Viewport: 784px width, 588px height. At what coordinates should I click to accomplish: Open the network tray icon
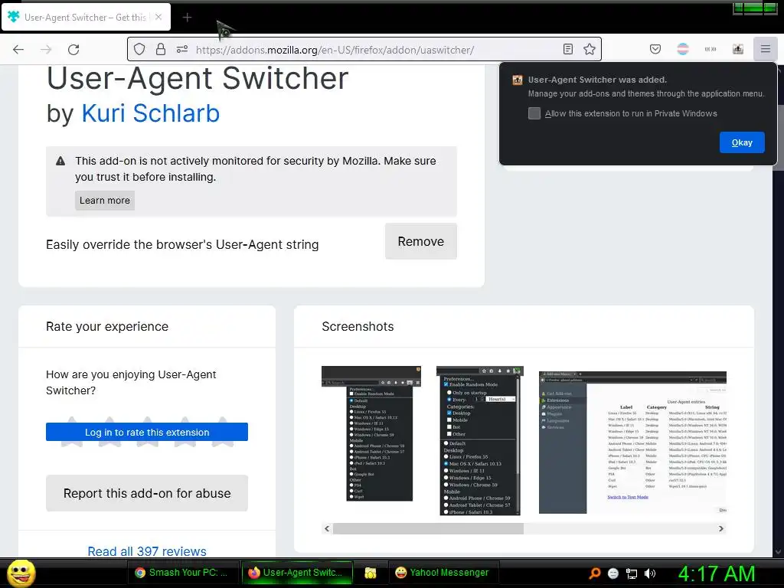[x=632, y=573]
